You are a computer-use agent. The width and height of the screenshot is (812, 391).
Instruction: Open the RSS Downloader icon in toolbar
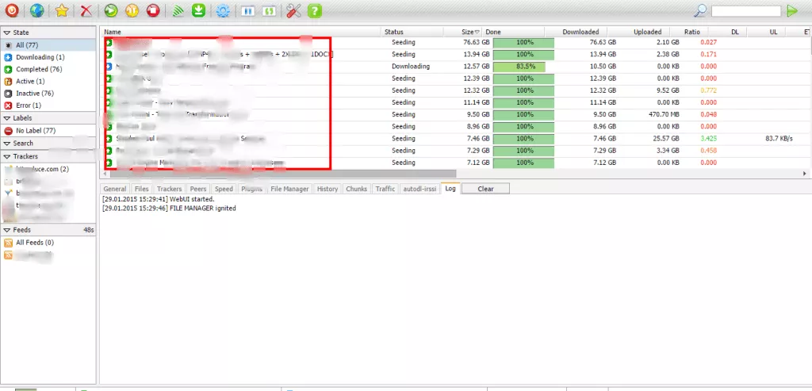click(x=178, y=11)
